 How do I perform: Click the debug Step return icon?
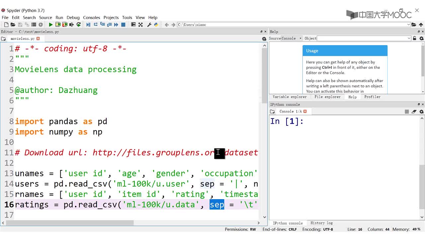click(x=109, y=25)
